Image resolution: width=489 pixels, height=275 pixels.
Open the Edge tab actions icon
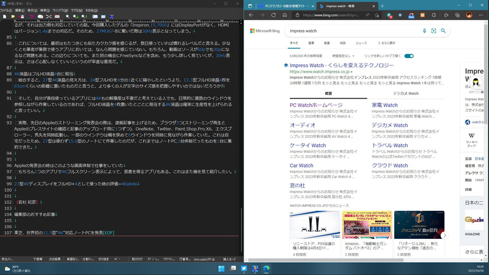coord(250,6)
